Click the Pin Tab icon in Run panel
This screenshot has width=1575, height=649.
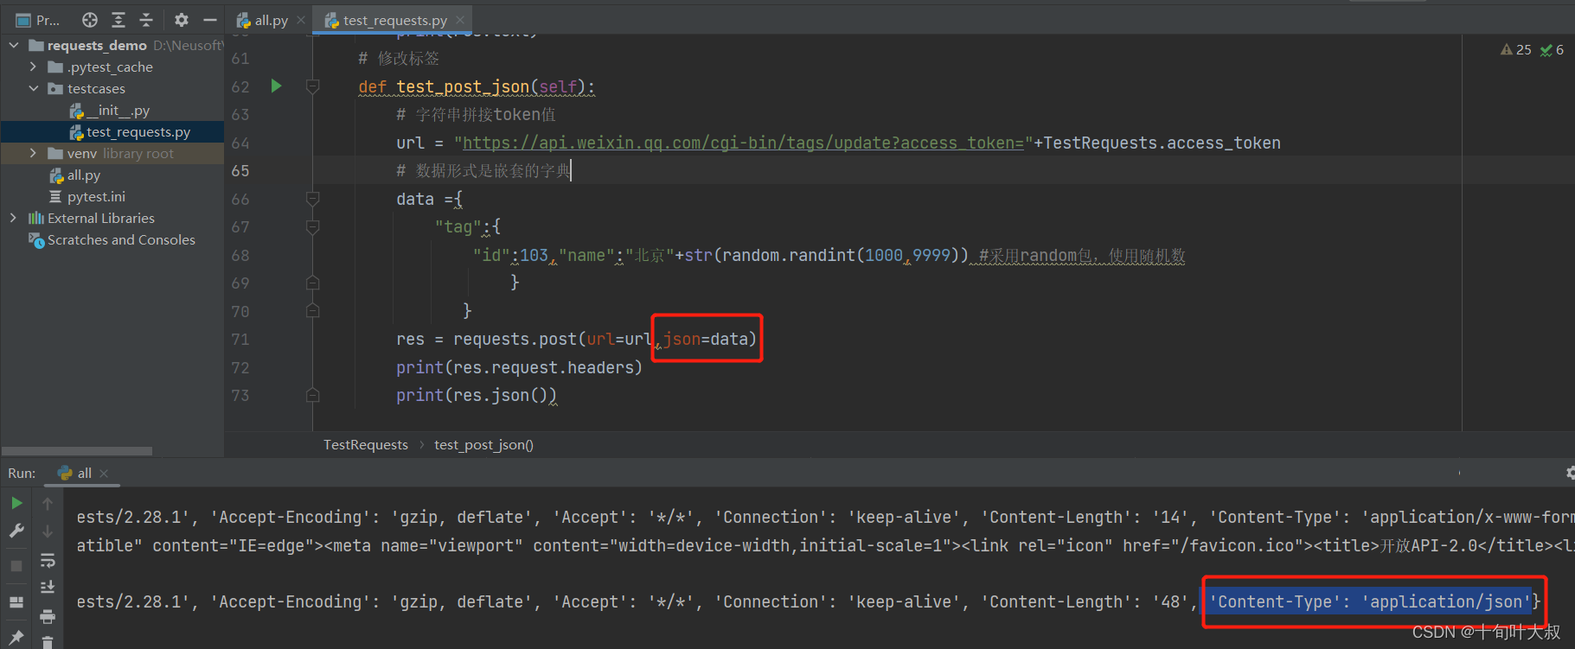[16, 637]
